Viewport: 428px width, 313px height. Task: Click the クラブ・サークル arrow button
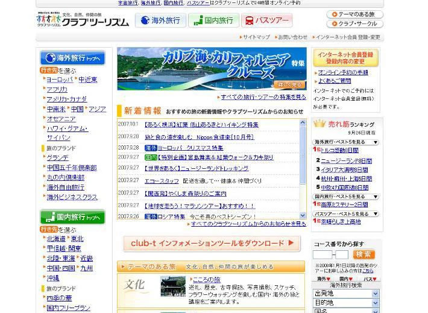[x=354, y=24]
